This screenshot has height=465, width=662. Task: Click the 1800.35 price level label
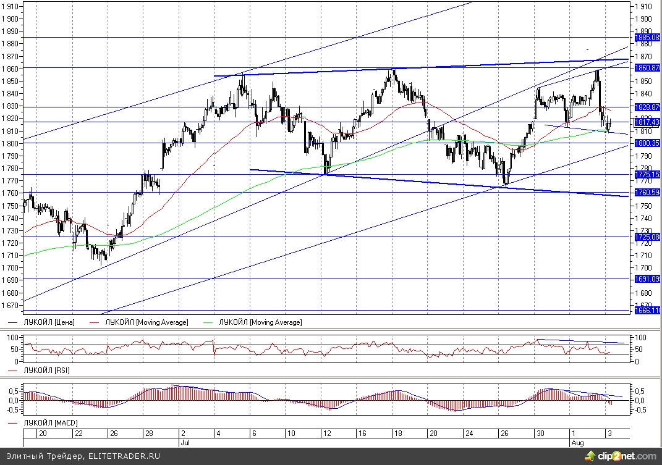point(647,143)
